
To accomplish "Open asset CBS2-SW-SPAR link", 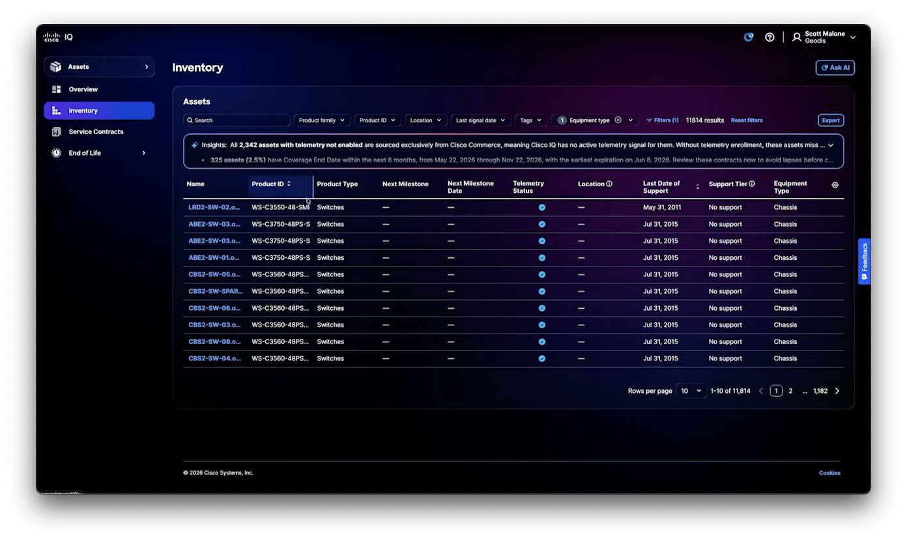I will (216, 291).
